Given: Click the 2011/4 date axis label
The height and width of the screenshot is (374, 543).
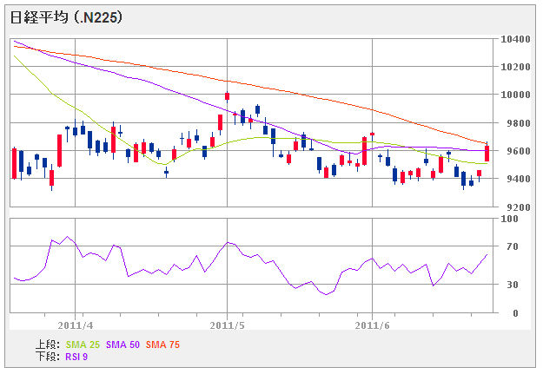Looking at the screenshot, I should pos(76,325).
